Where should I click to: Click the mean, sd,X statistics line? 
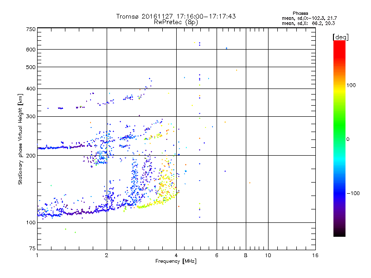[x=308, y=23]
